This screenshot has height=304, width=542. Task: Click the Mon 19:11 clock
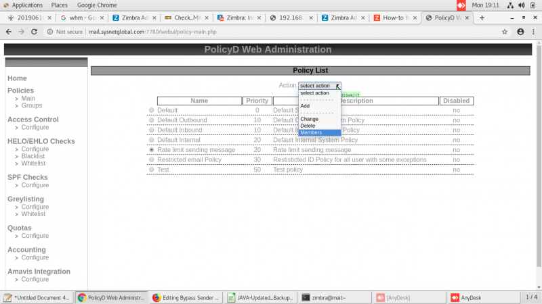pyautogui.click(x=485, y=5)
